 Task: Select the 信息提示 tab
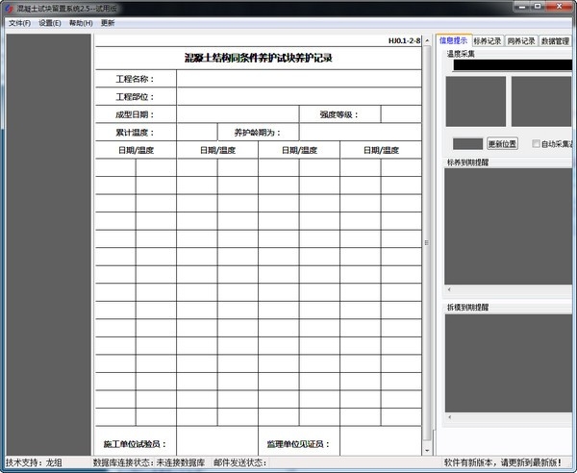click(453, 40)
